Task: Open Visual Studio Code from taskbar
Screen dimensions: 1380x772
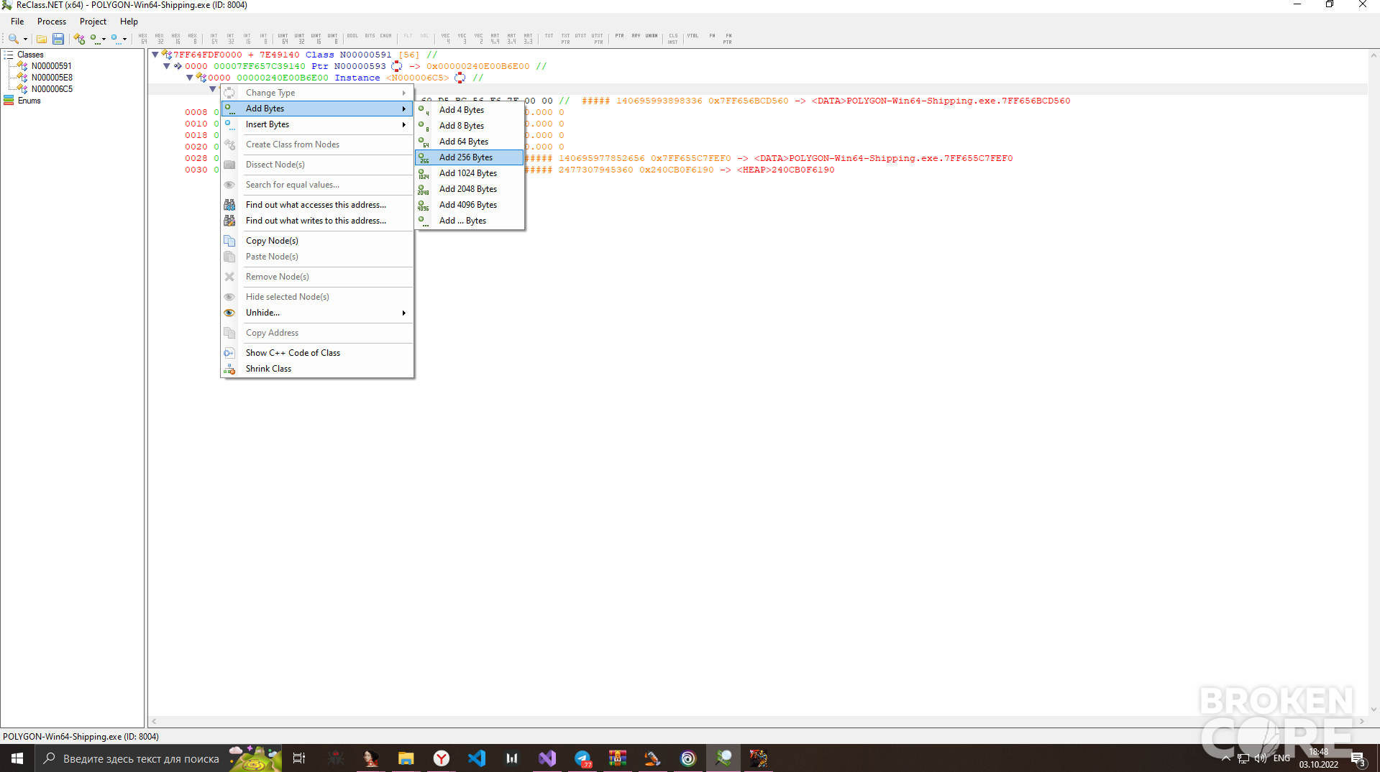Action: [477, 758]
